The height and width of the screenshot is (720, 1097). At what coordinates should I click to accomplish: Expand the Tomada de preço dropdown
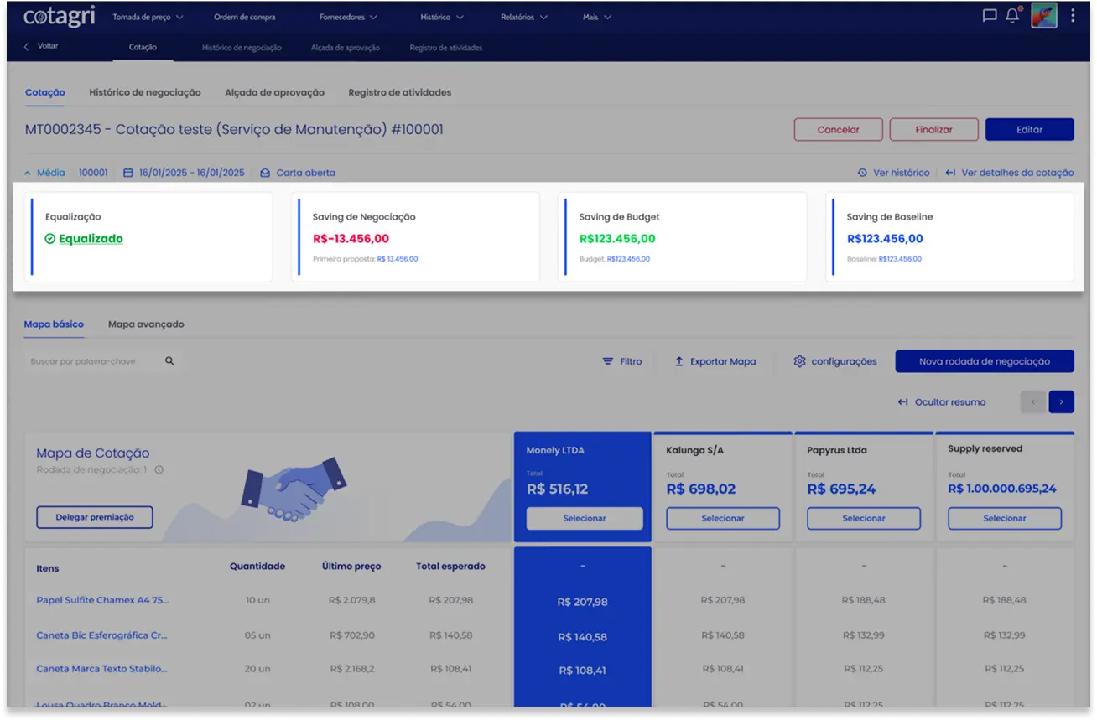[148, 17]
